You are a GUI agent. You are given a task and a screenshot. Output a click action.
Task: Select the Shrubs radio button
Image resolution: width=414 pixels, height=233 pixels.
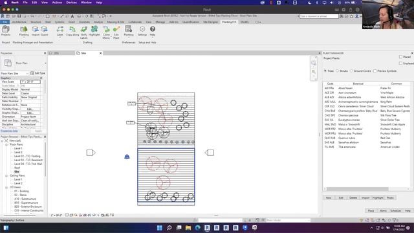pyautogui.click(x=337, y=71)
